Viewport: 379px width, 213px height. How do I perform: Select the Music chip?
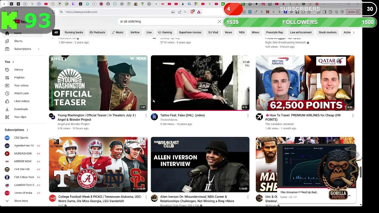[118, 32]
